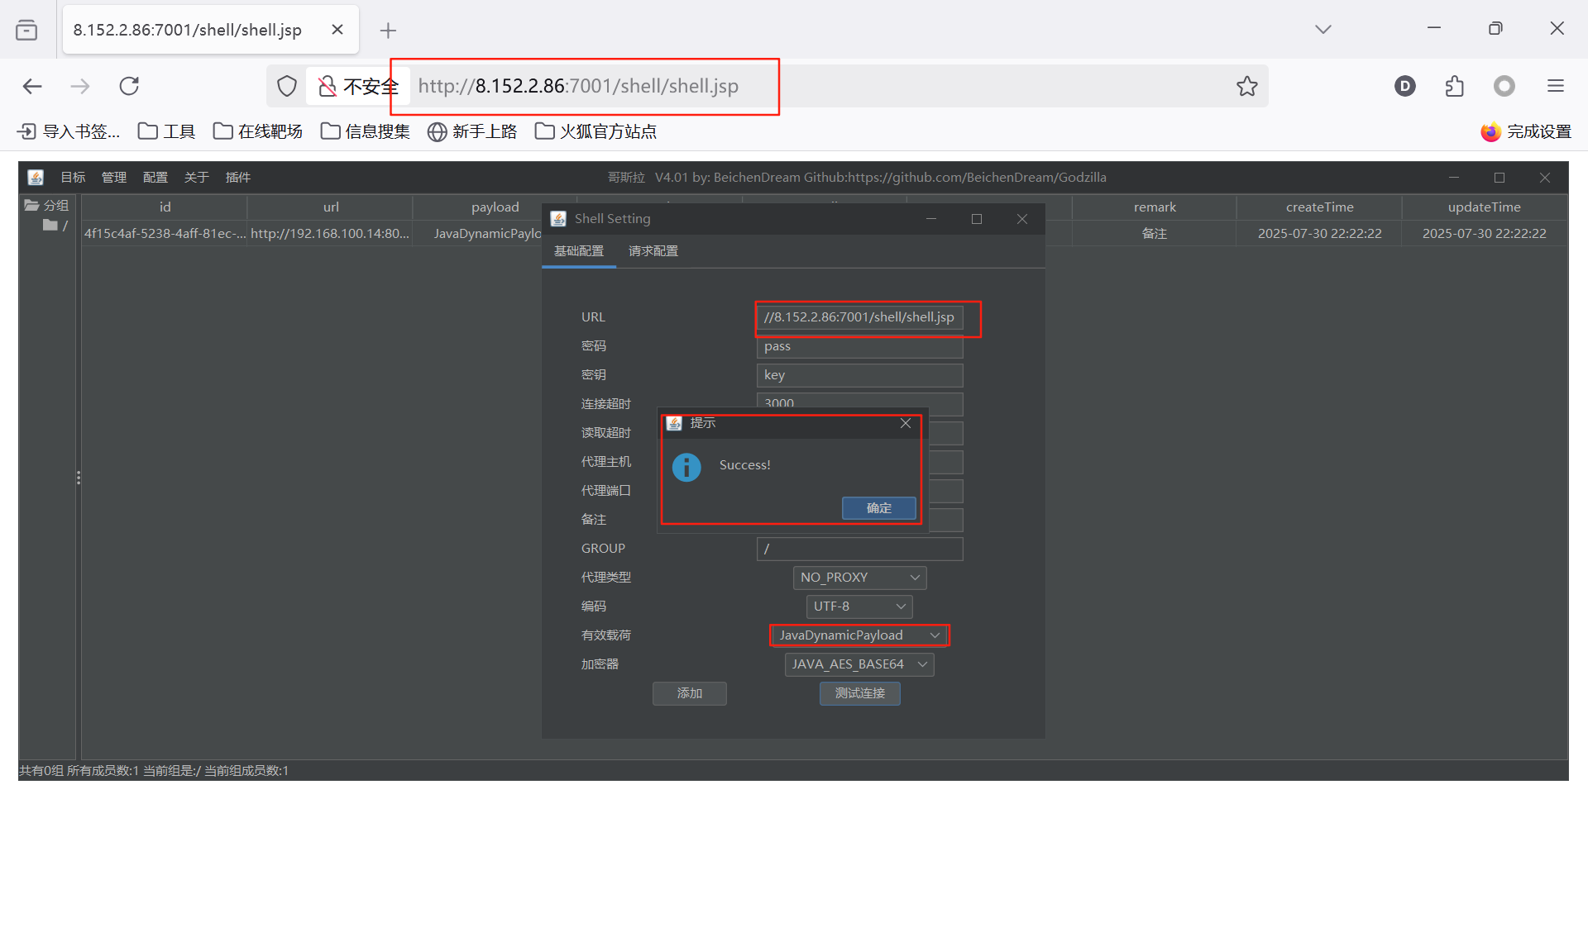Image resolution: width=1588 pixels, height=942 pixels.
Task: Open the 插件 menu in Godzilla
Action: 238,178
